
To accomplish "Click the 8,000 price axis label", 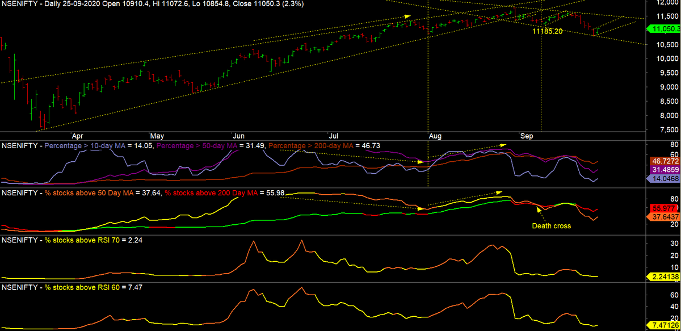I will click(x=669, y=115).
